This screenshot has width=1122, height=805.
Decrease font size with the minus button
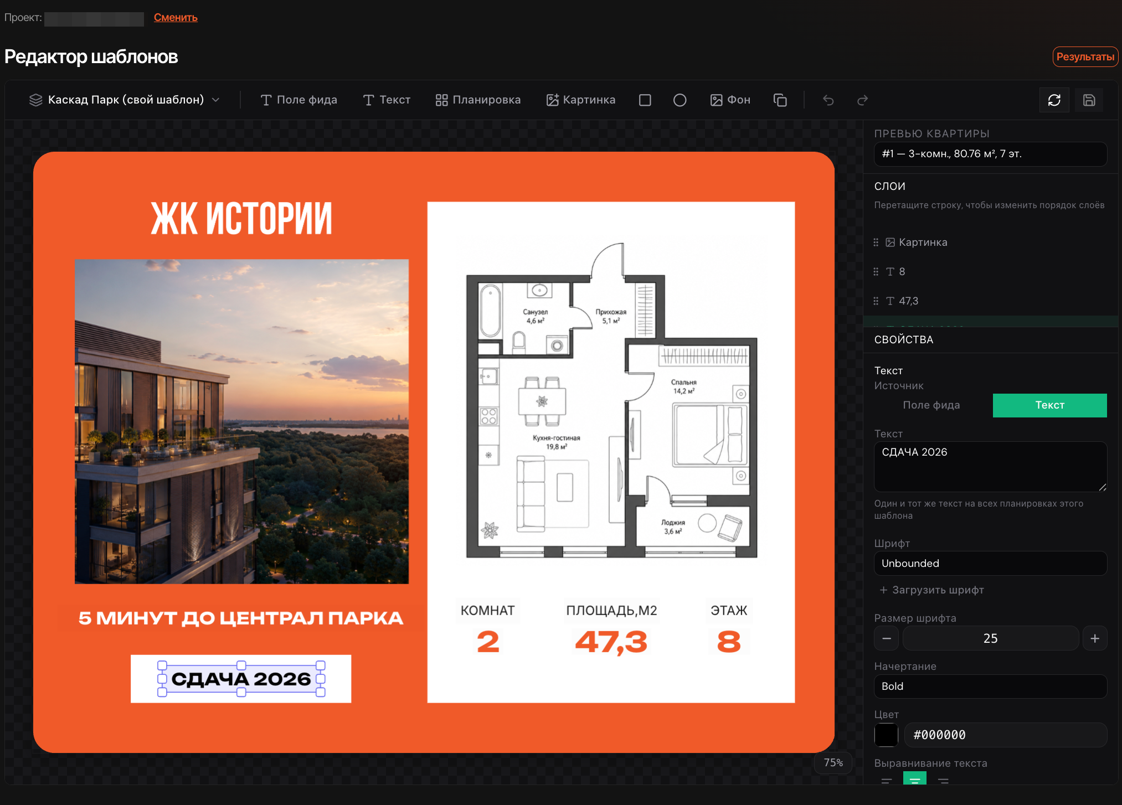coord(887,638)
